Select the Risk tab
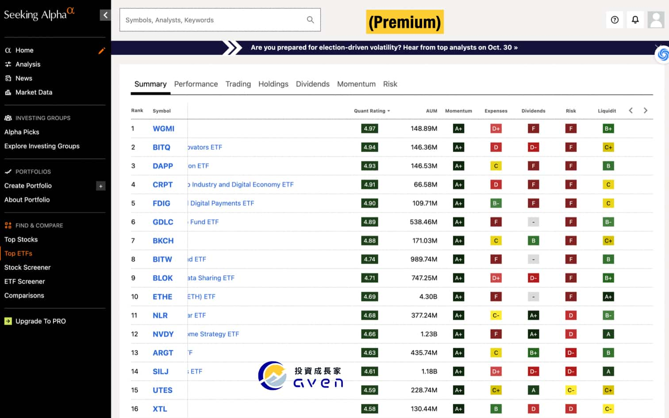The width and height of the screenshot is (669, 418). tap(390, 84)
